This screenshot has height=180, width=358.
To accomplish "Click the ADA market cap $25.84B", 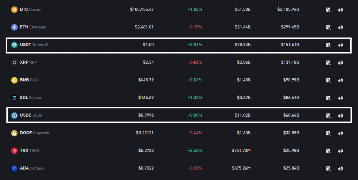I will [x=291, y=168].
